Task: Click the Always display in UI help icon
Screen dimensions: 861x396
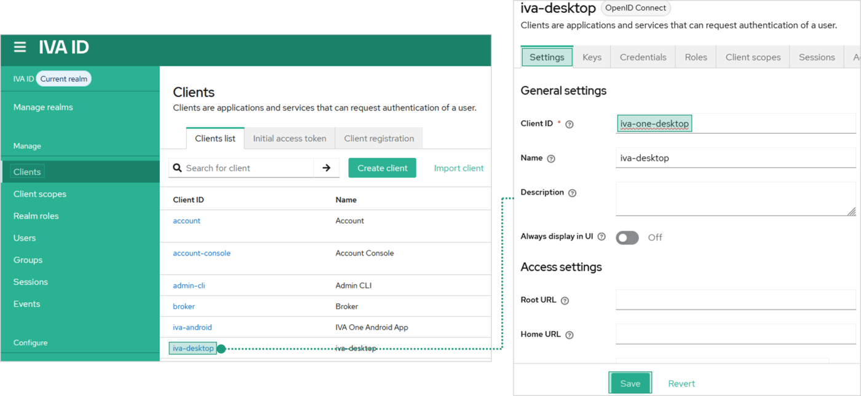Action: (601, 237)
